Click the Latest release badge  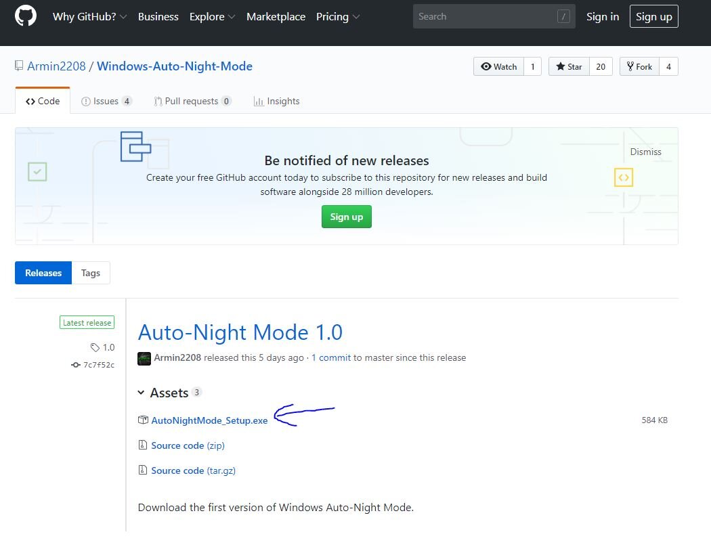(x=87, y=322)
